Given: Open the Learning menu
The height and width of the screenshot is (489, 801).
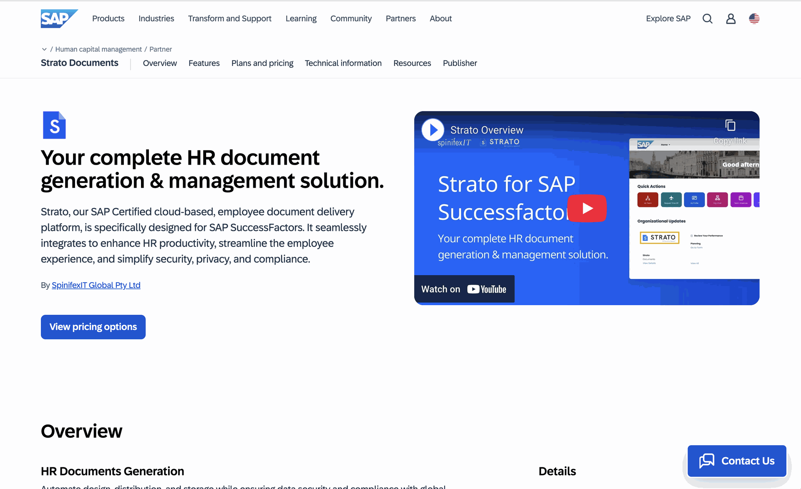Looking at the screenshot, I should tap(301, 19).
